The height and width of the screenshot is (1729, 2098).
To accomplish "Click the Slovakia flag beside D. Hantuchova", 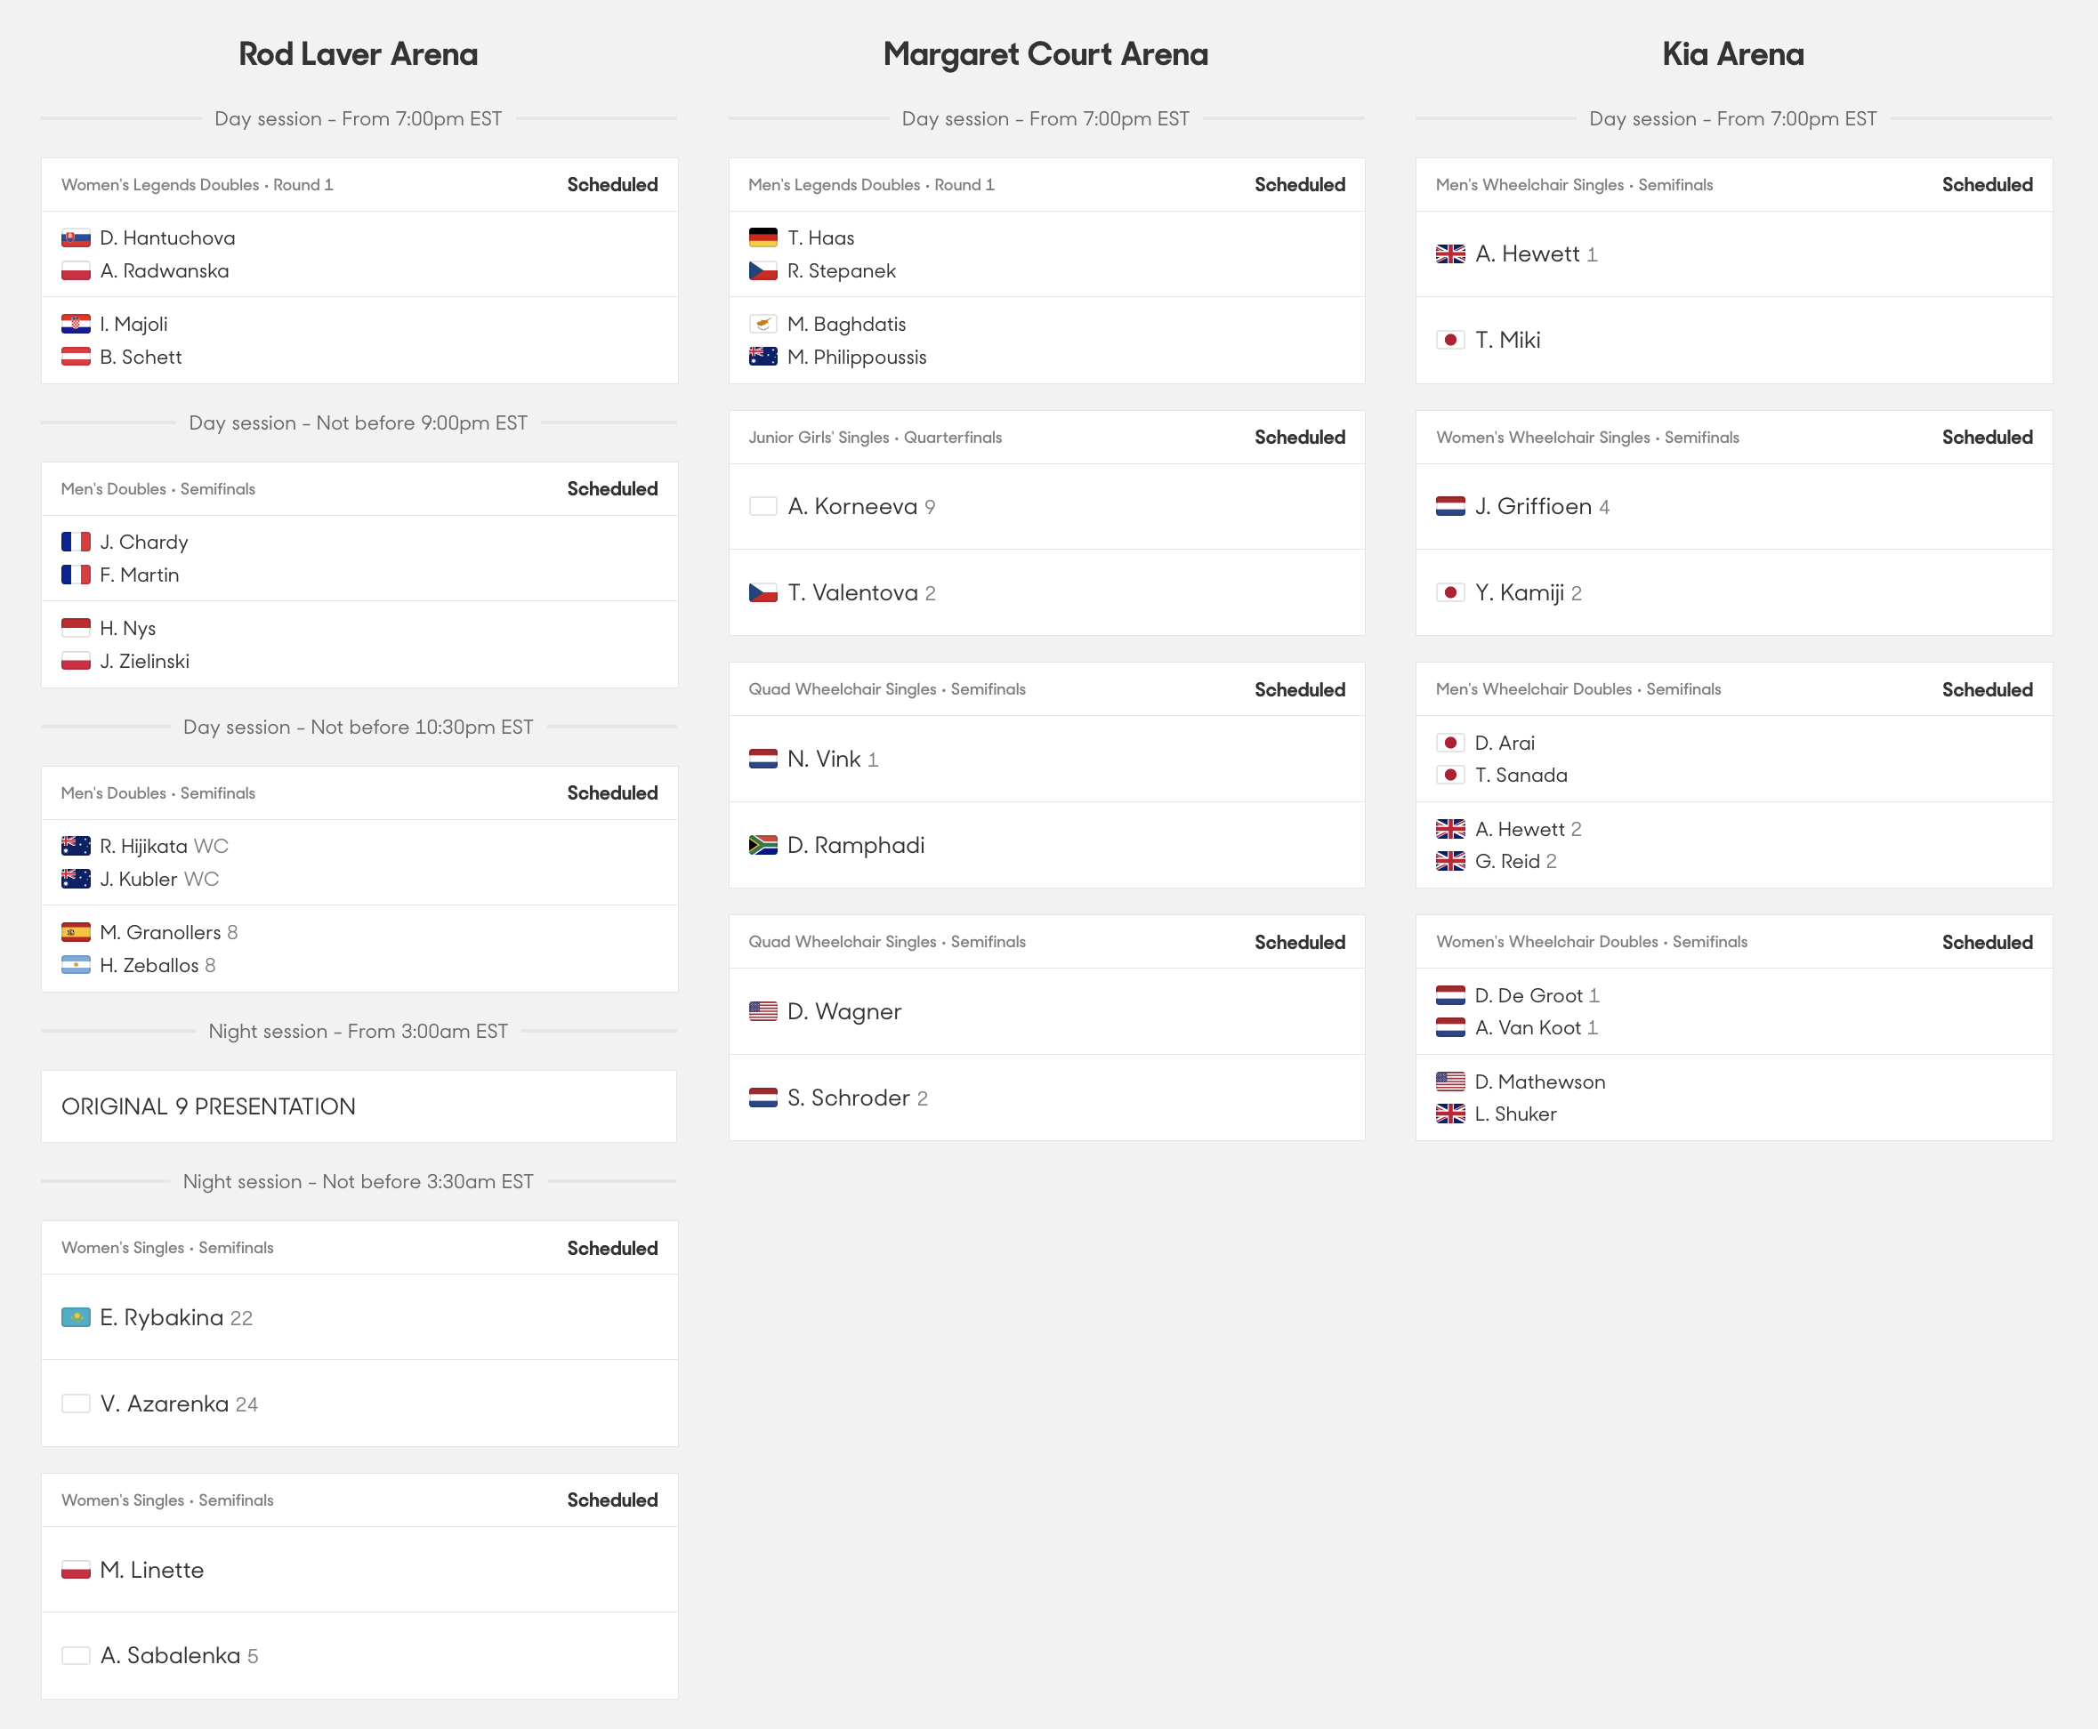I will pos(76,238).
